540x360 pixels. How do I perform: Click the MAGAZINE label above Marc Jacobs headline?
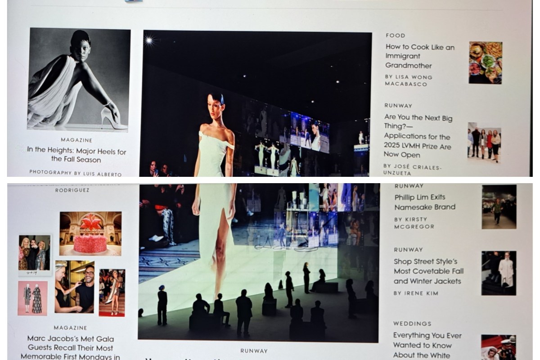click(x=70, y=328)
